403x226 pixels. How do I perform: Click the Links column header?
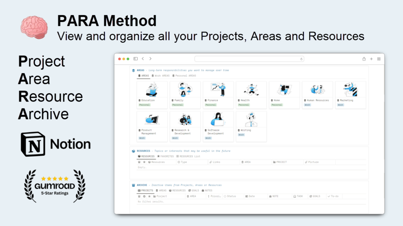pyautogui.click(x=215, y=162)
